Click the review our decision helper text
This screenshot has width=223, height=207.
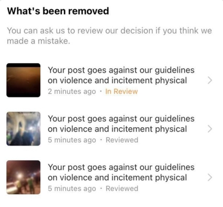pos(109,36)
